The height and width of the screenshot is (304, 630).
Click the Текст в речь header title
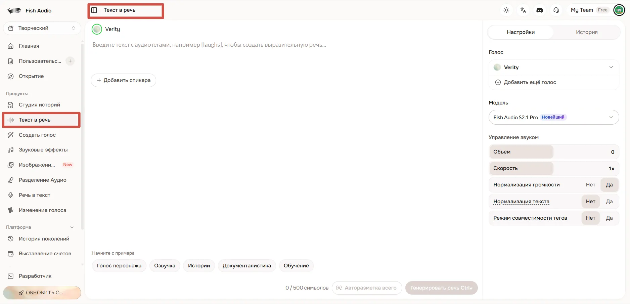pyautogui.click(x=120, y=10)
